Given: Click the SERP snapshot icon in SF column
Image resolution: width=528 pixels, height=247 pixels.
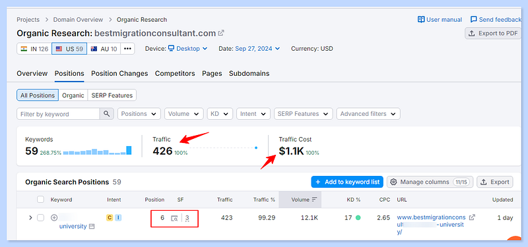Looking at the screenshot, I should click(x=174, y=219).
